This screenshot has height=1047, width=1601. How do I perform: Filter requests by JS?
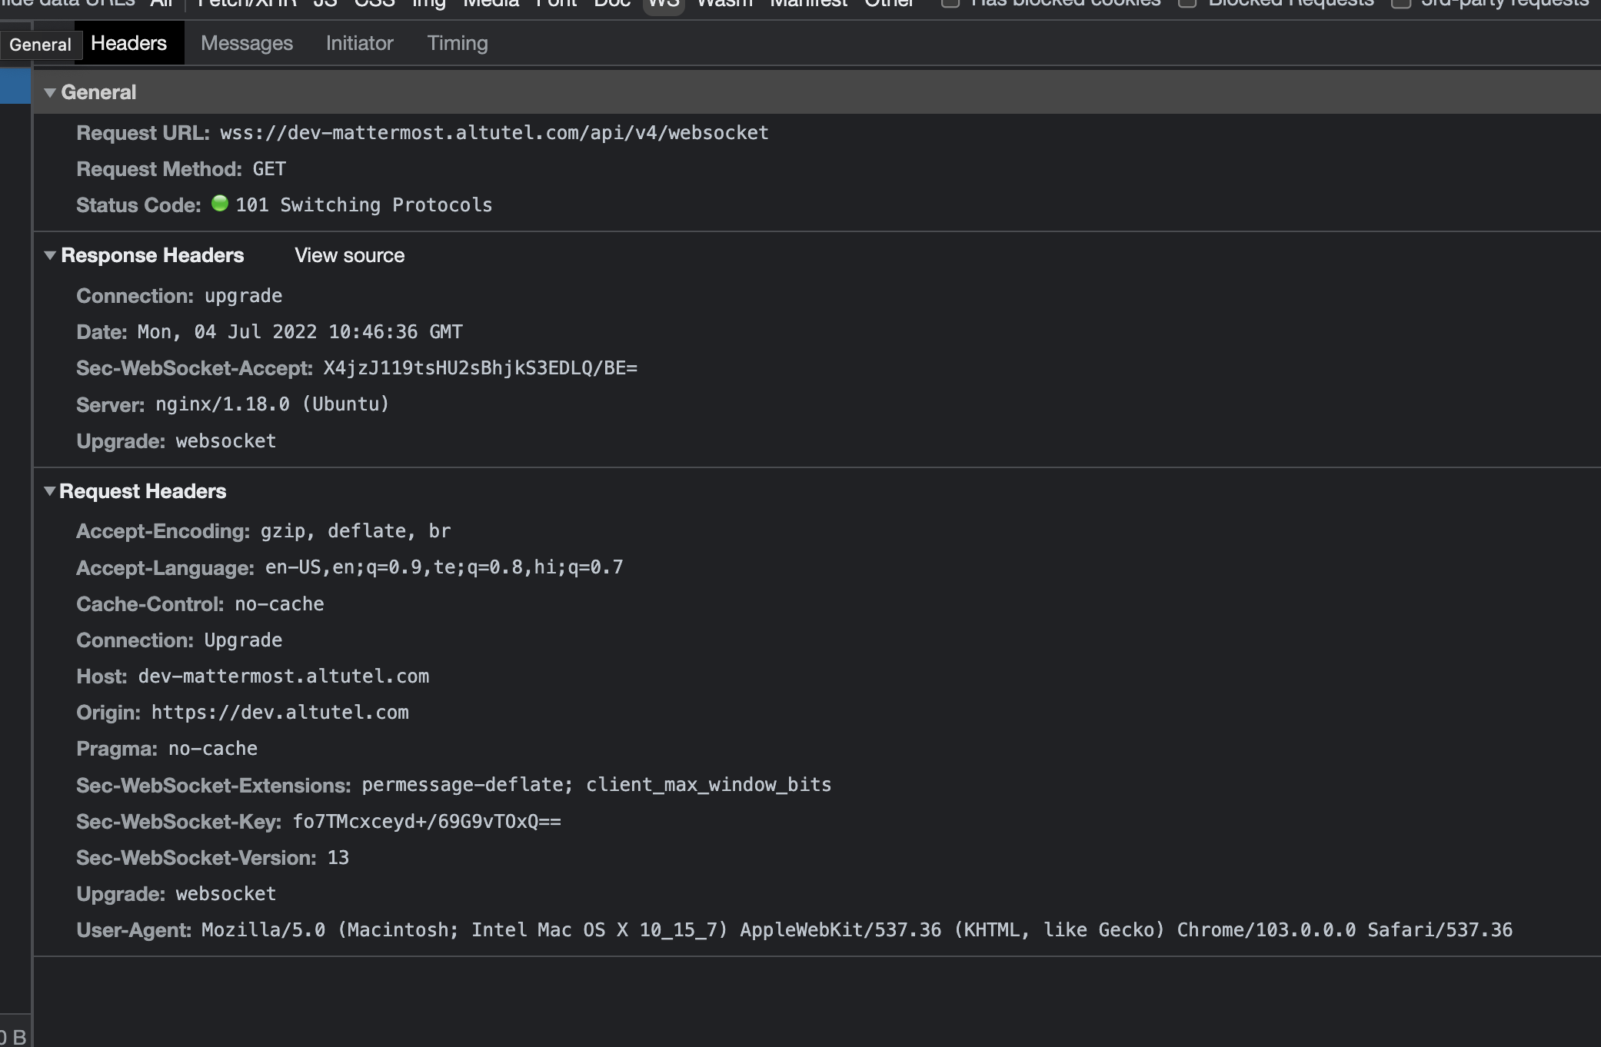click(x=324, y=4)
